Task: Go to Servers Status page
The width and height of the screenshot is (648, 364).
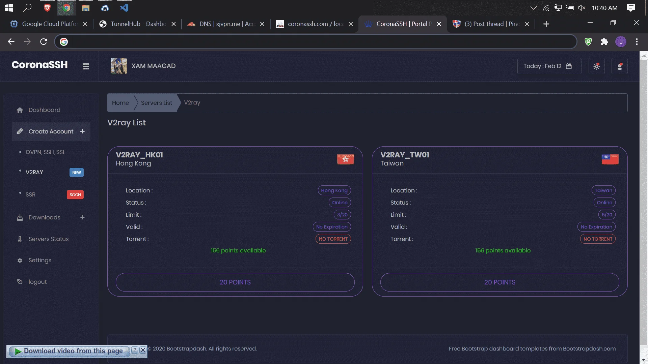Action: coord(49,239)
